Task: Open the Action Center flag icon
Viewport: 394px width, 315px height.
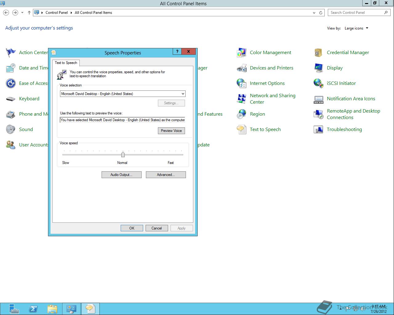Action: click(x=11, y=53)
